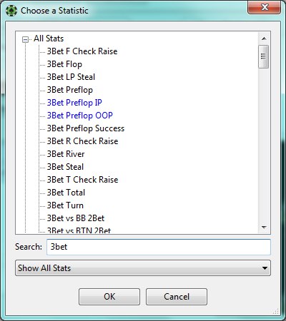This screenshot has width=286, height=321.
Task: Click the poker chip icon in title bar
Action: click(11, 11)
